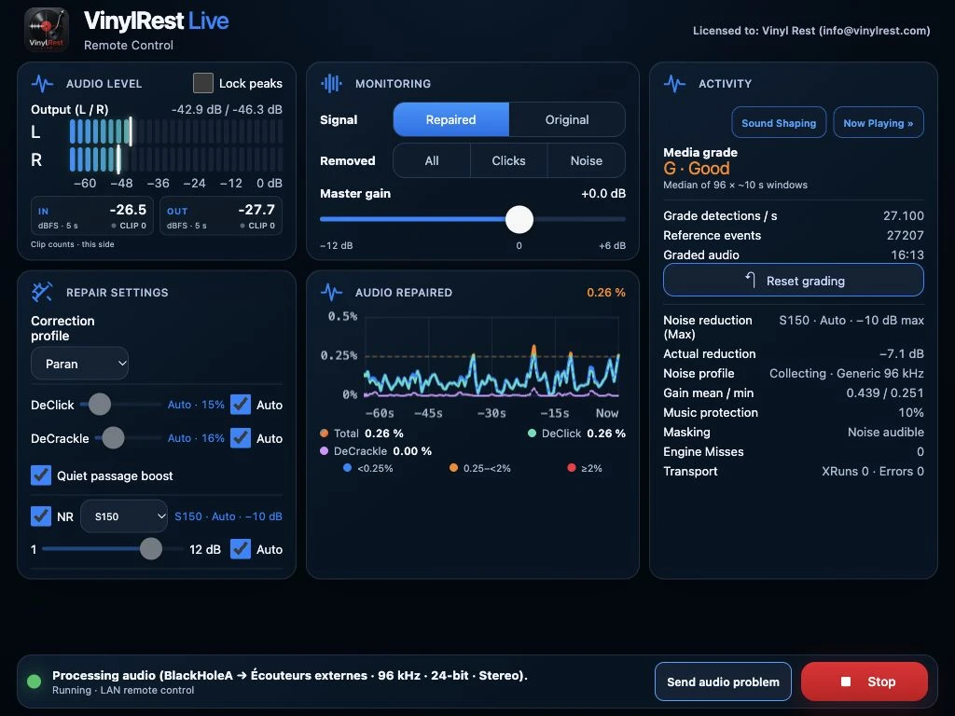This screenshot has height=716, width=955.
Task: Select Removed Noise monitoring option
Action: tap(587, 160)
